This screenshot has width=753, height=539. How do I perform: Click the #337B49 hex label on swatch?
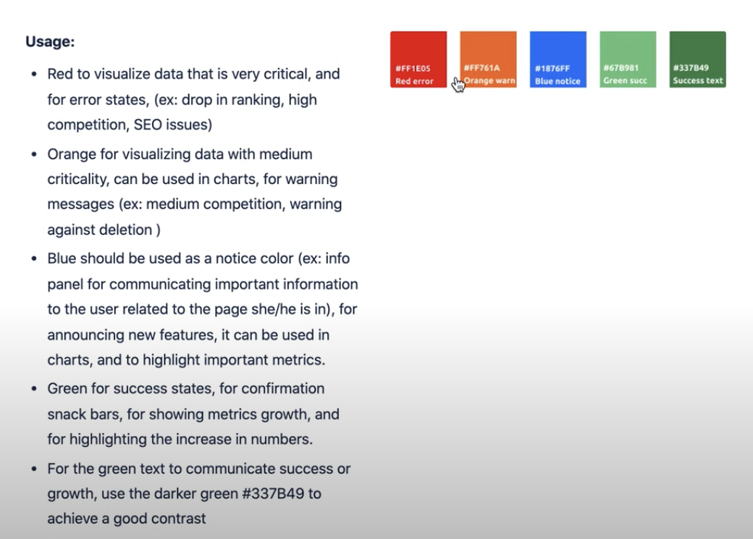pyautogui.click(x=691, y=68)
